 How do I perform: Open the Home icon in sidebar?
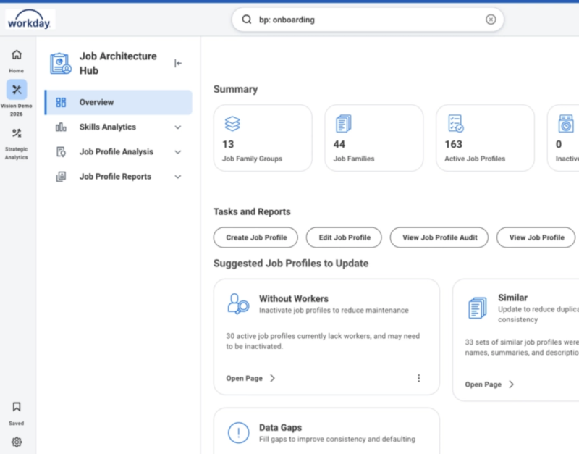tap(16, 55)
